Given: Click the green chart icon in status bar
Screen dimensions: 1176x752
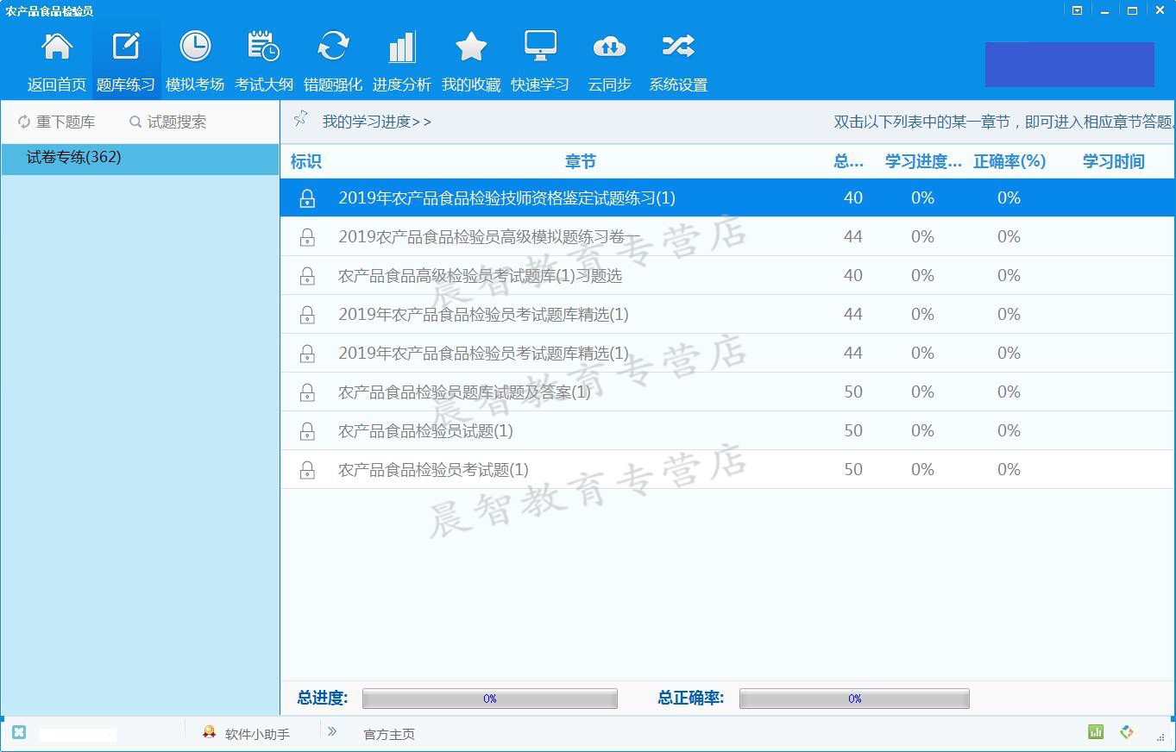Looking at the screenshot, I should click(x=1096, y=732).
